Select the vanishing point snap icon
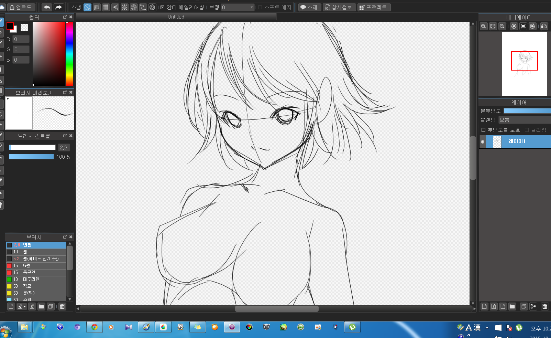 click(115, 7)
